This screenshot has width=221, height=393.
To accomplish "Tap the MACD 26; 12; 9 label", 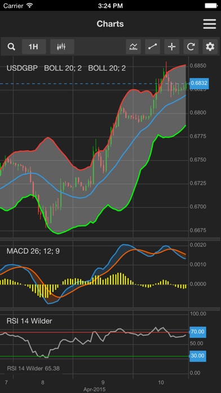I will pos(33,251).
